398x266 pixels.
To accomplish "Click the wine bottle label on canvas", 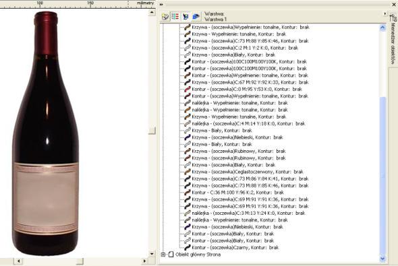I will [46, 199].
